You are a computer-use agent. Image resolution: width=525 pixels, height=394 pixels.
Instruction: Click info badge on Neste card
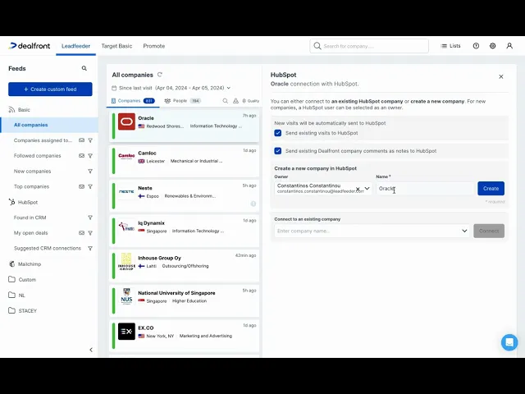(x=253, y=204)
